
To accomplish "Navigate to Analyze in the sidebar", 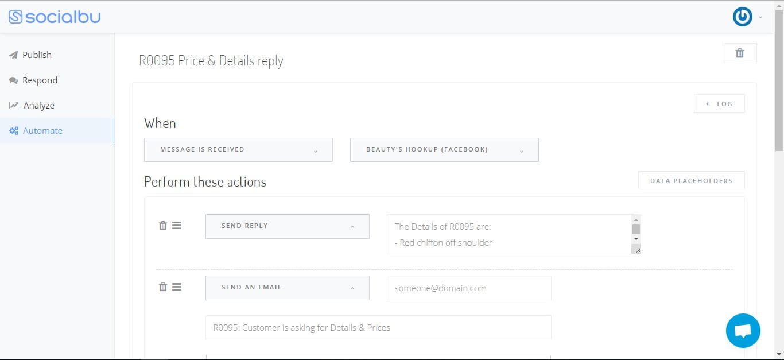I will pyautogui.click(x=38, y=106).
